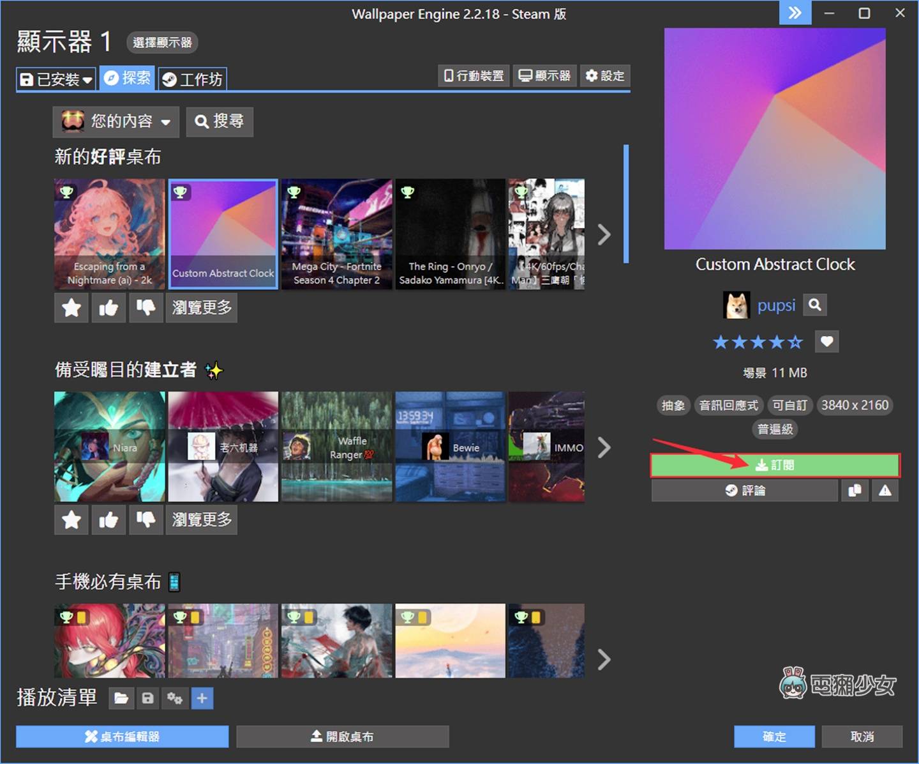Favorite the wallpaper with the heart toggle
This screenshot has height=764, width=919.
(x=826, y=342)
